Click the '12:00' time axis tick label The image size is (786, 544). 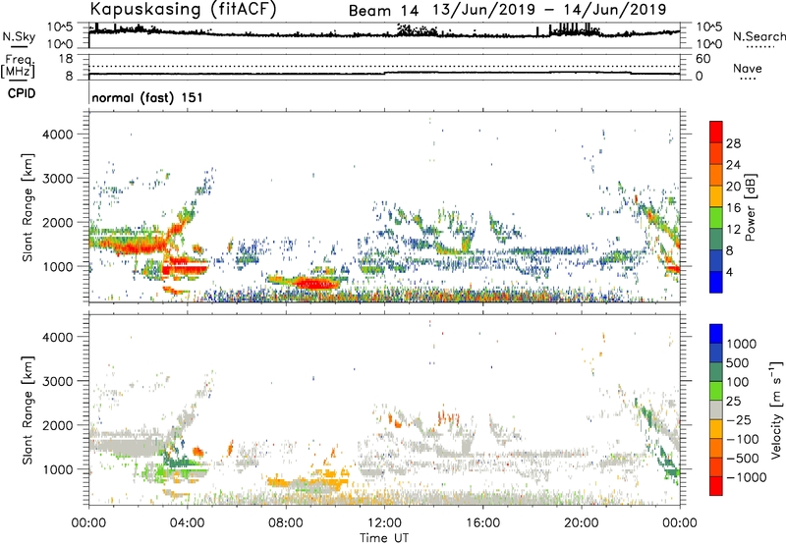(x=384, y=523)
